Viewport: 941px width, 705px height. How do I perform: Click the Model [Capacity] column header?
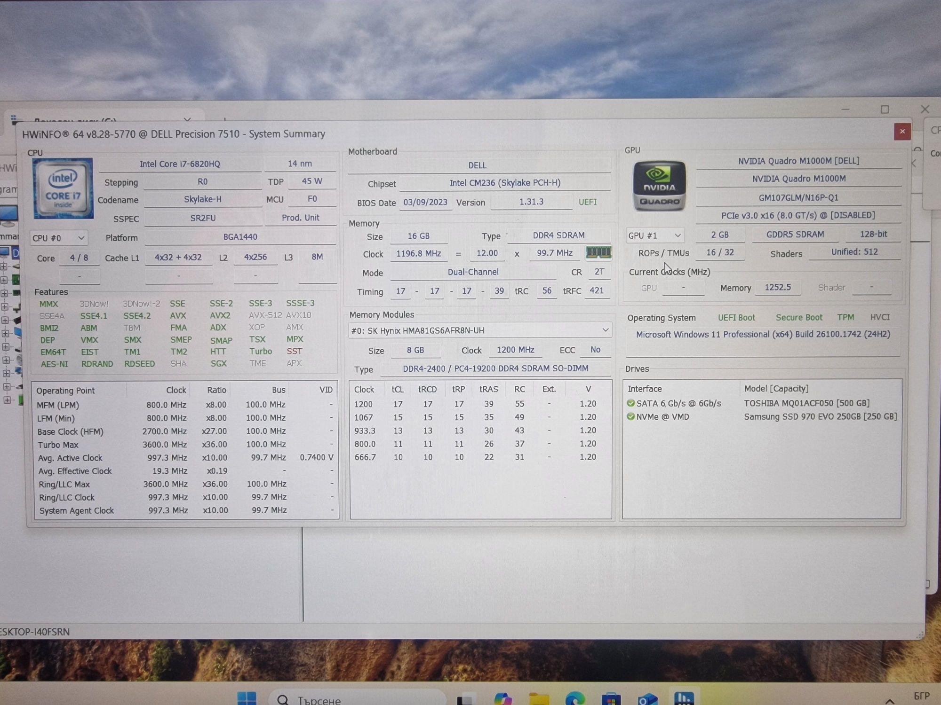776,388
